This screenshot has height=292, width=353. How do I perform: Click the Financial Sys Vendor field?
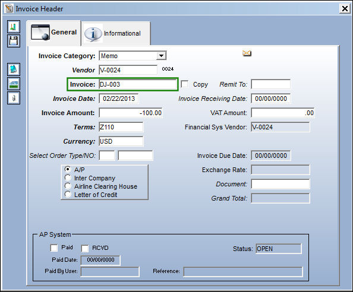point(280,127)
